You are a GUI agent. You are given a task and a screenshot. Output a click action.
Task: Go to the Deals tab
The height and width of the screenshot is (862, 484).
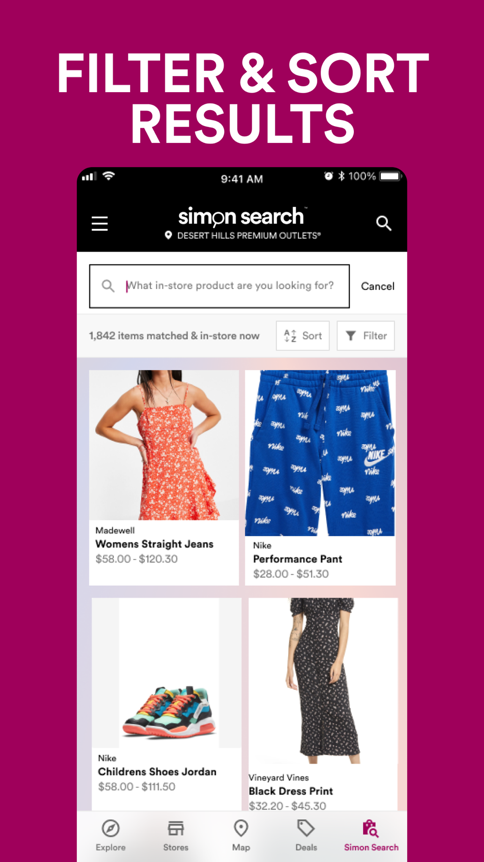coord(306,835)
